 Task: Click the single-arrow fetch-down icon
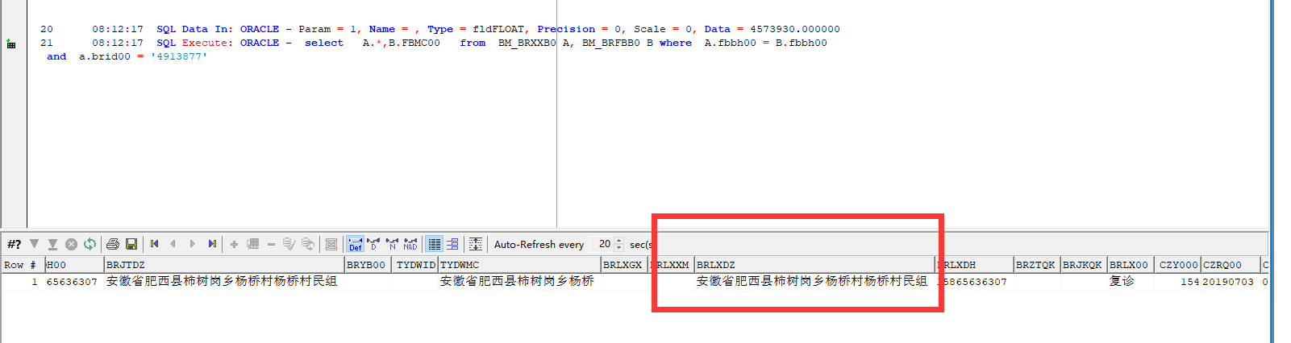click(x=34, y=244)
